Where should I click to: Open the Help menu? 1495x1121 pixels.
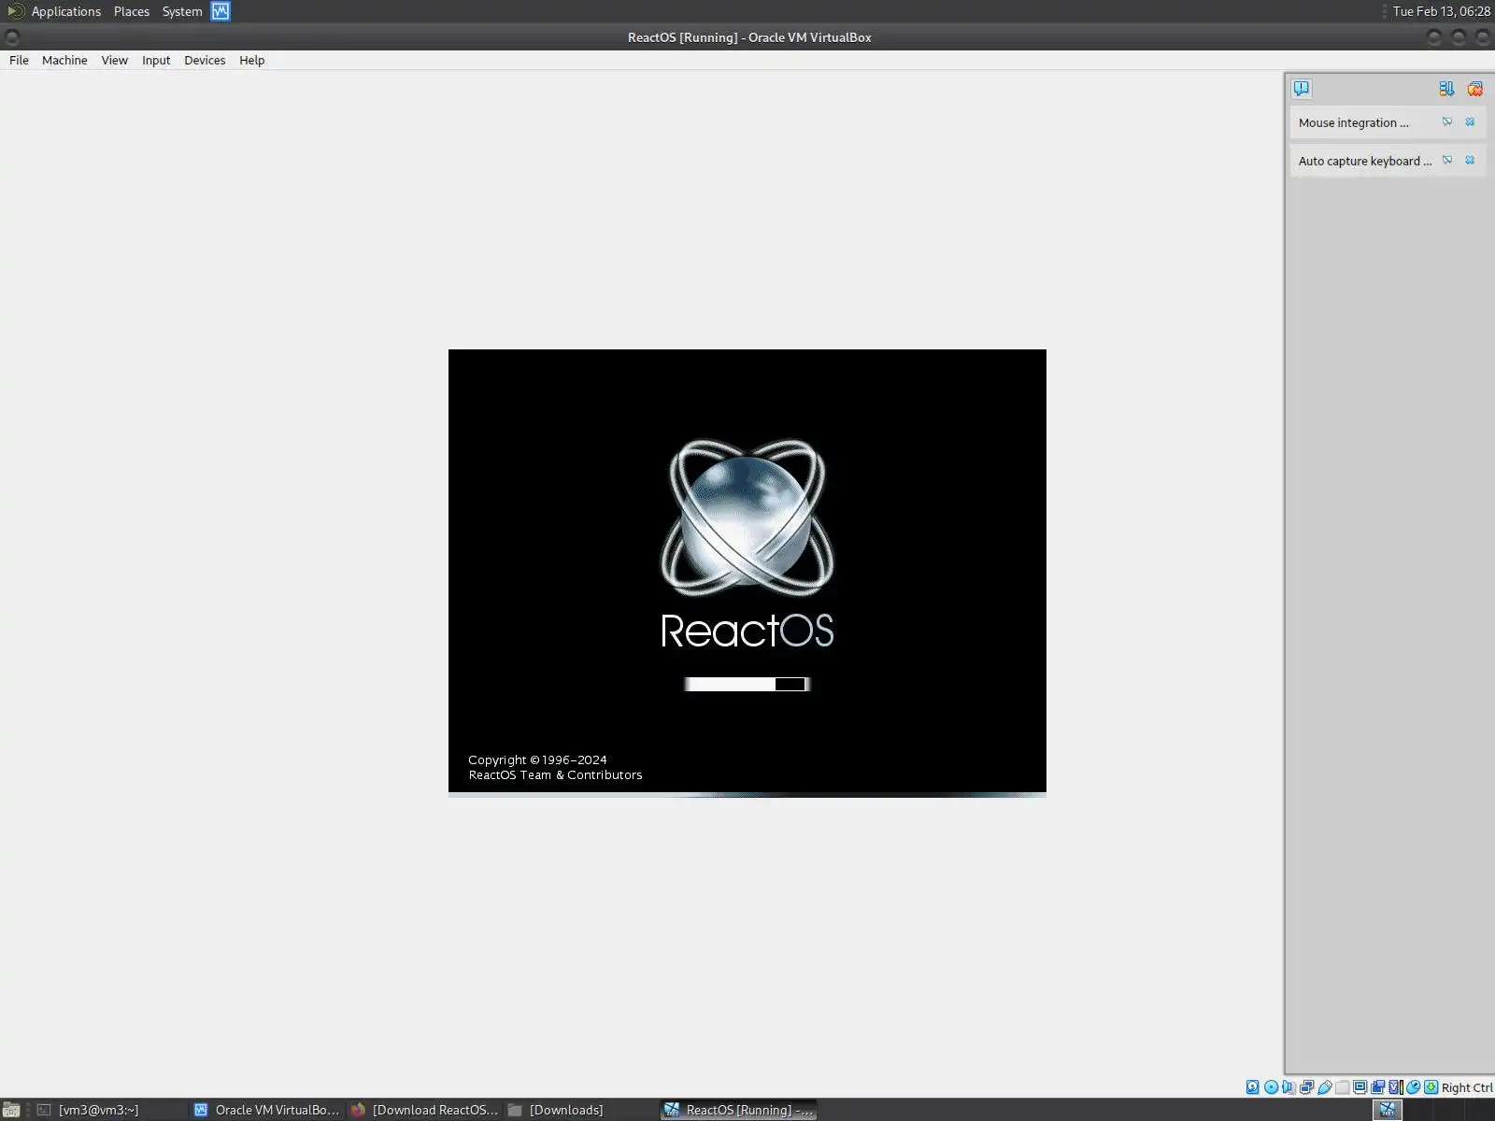[x=251, y=60]
